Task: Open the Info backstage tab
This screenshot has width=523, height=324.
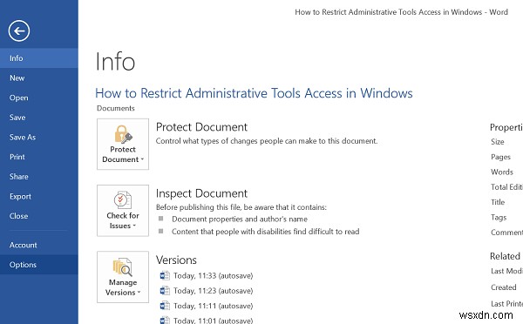Action: click(39, 58)
